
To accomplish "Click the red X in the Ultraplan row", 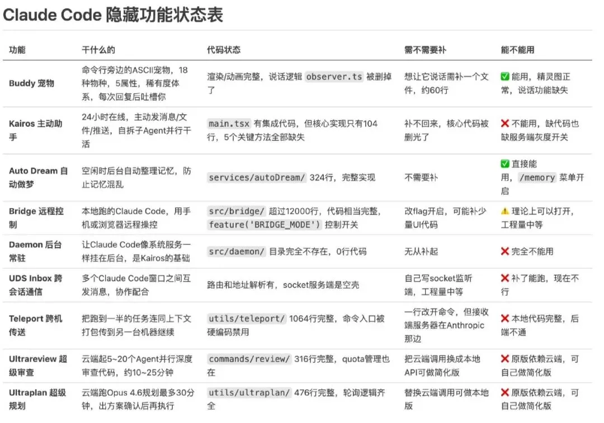I will point(504,393).
